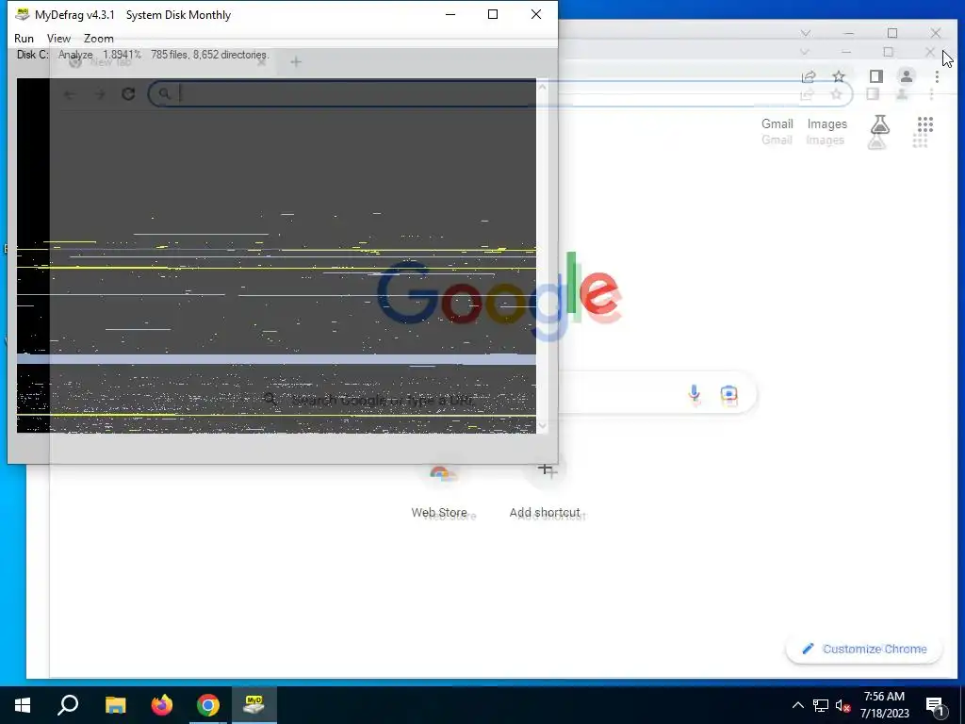Open the taskbar clock and date

tap(884, 705)
